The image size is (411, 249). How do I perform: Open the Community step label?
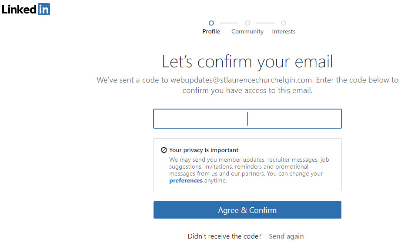[247, 31]
